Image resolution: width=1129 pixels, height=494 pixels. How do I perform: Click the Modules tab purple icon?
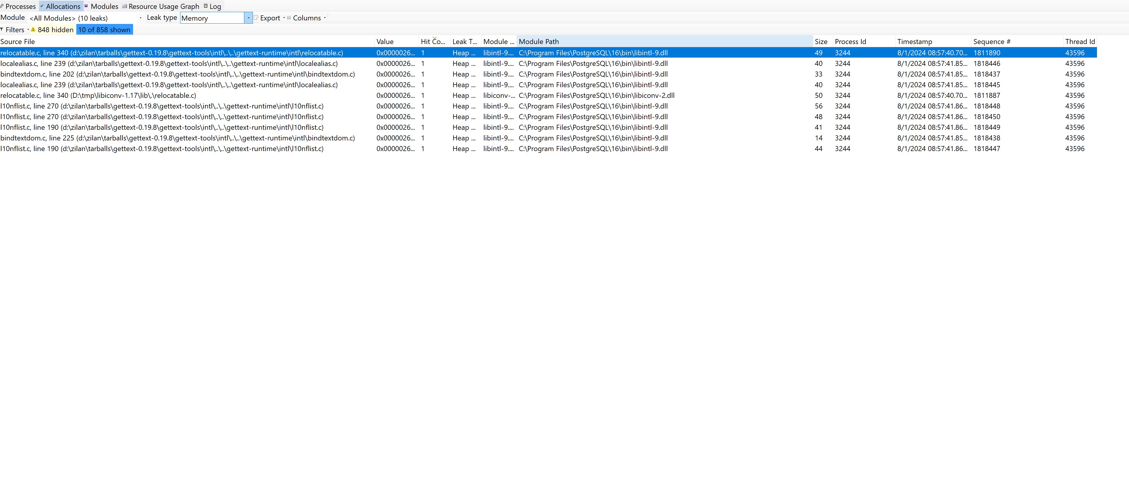click(x=86, y=6)
